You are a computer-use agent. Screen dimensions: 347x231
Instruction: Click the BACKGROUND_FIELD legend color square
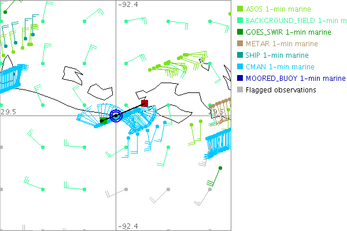(x=240, y=21)
